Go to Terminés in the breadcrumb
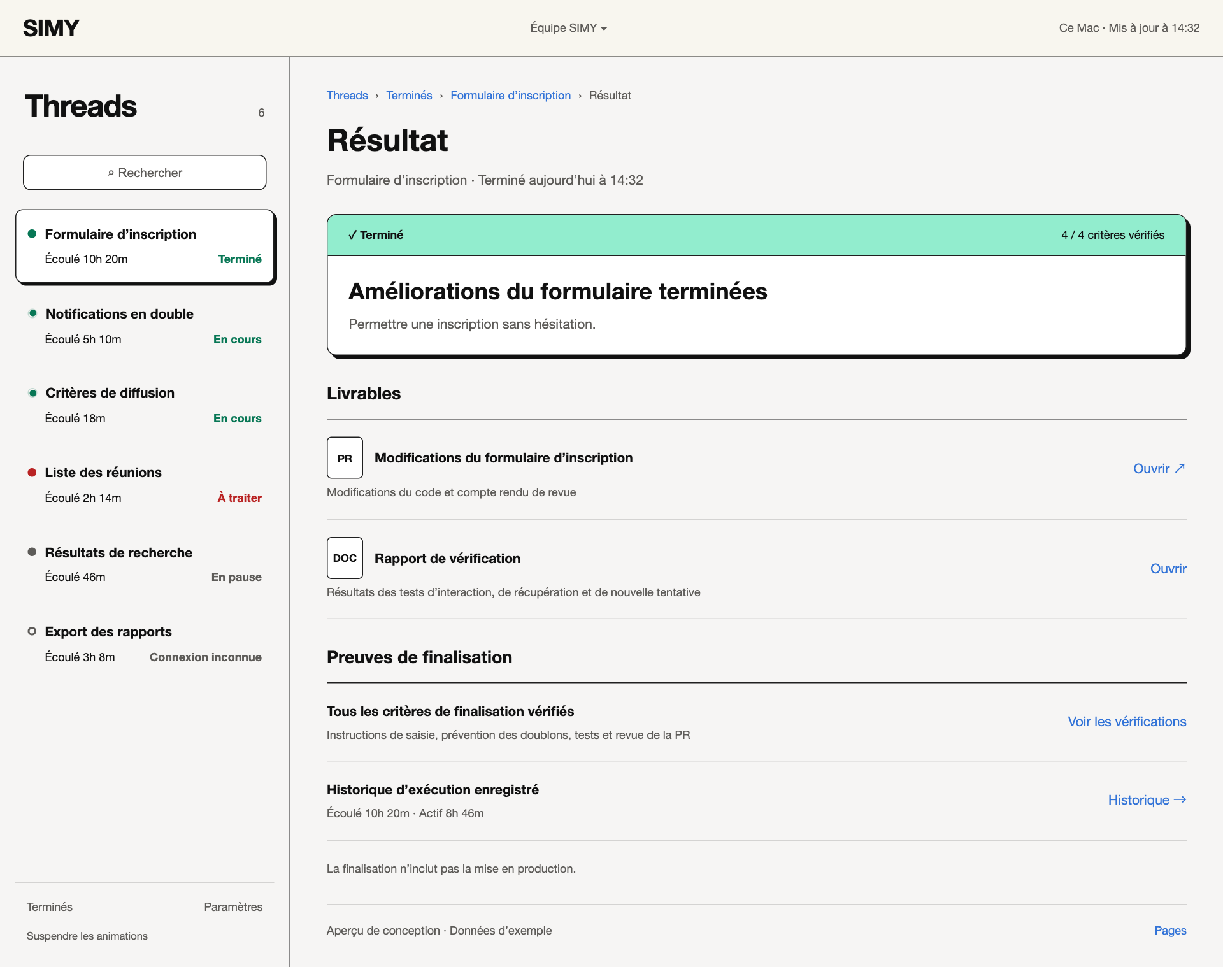Image resolution: width=1223 pixels, height=967 pixels. 409,96
